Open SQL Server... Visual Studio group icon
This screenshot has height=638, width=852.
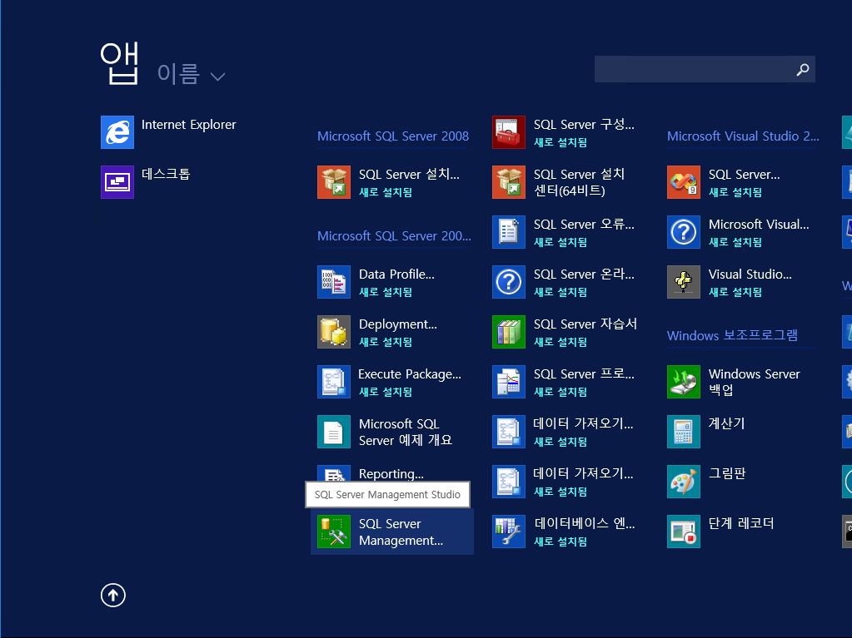pyautogui.click(x=684, y=181)
